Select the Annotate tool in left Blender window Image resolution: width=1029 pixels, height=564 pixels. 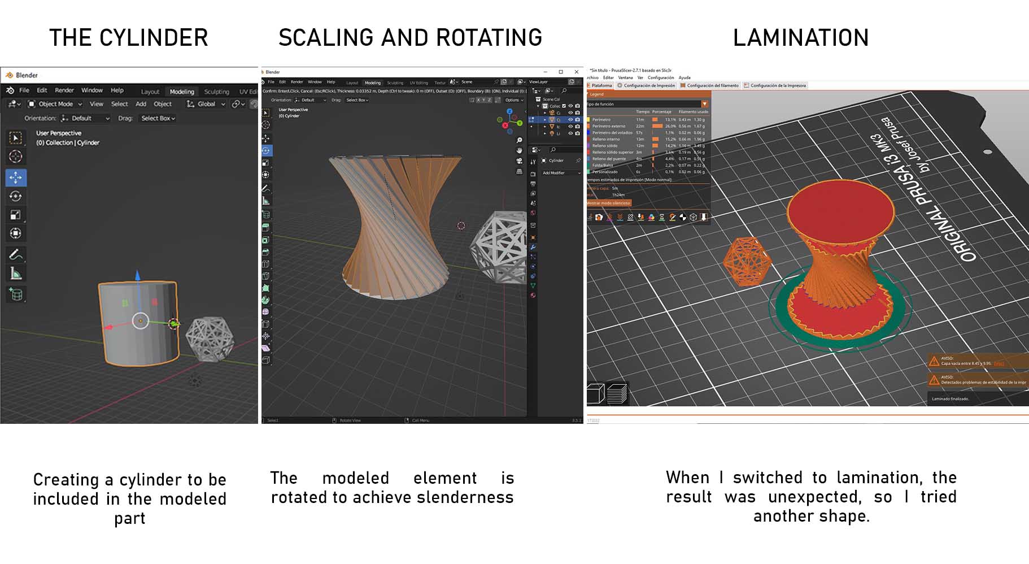pyautogui.click(x=16, y=255)
